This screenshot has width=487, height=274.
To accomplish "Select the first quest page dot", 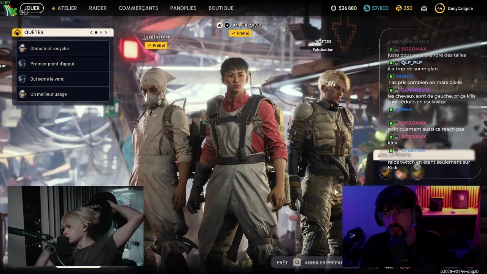I will point(96,32).
